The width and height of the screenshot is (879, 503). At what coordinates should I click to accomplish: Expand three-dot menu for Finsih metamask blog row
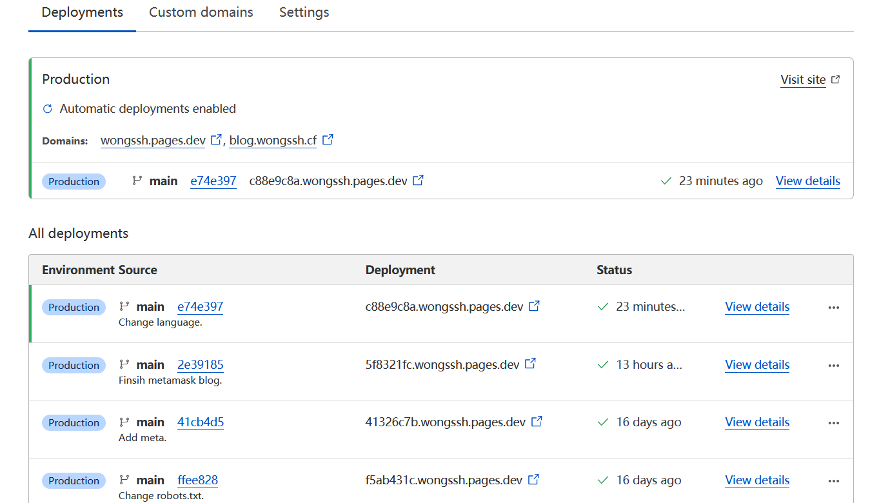tap(833, 366)
